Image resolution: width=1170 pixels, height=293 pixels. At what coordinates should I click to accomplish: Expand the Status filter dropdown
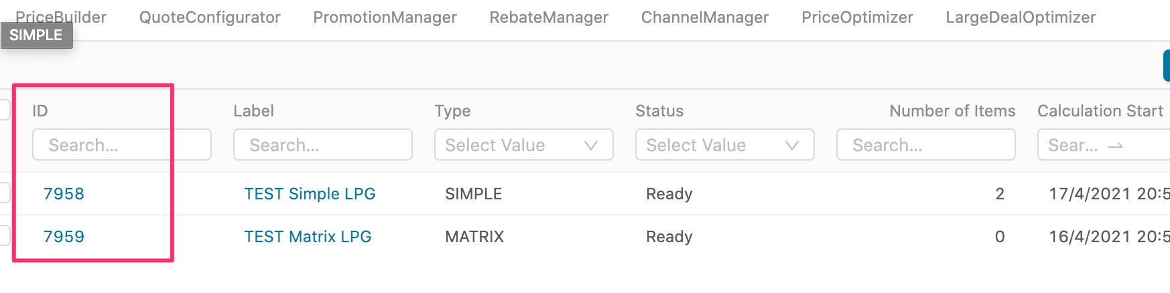click(724, 145)
